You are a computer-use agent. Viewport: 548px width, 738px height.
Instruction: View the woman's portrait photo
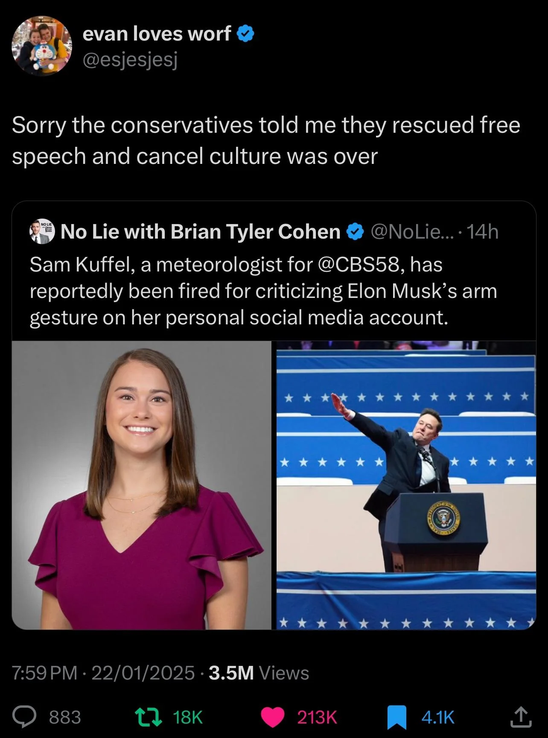tap(142, 485)
